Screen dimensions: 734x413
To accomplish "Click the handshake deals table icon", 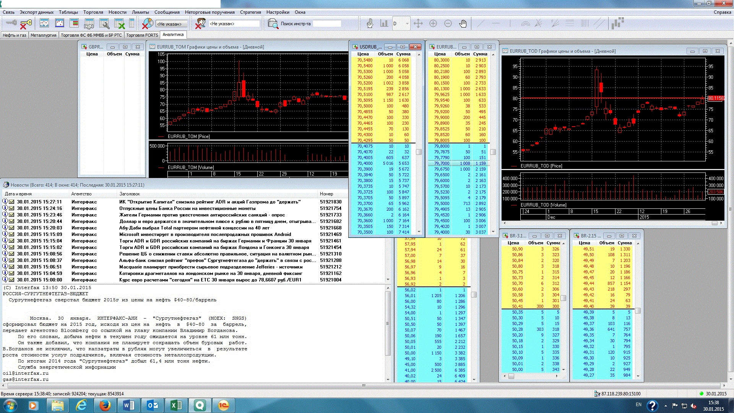I will point(89,24).
